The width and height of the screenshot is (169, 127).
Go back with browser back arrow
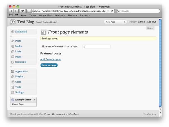pyautogui.click(x=11, y=11)
